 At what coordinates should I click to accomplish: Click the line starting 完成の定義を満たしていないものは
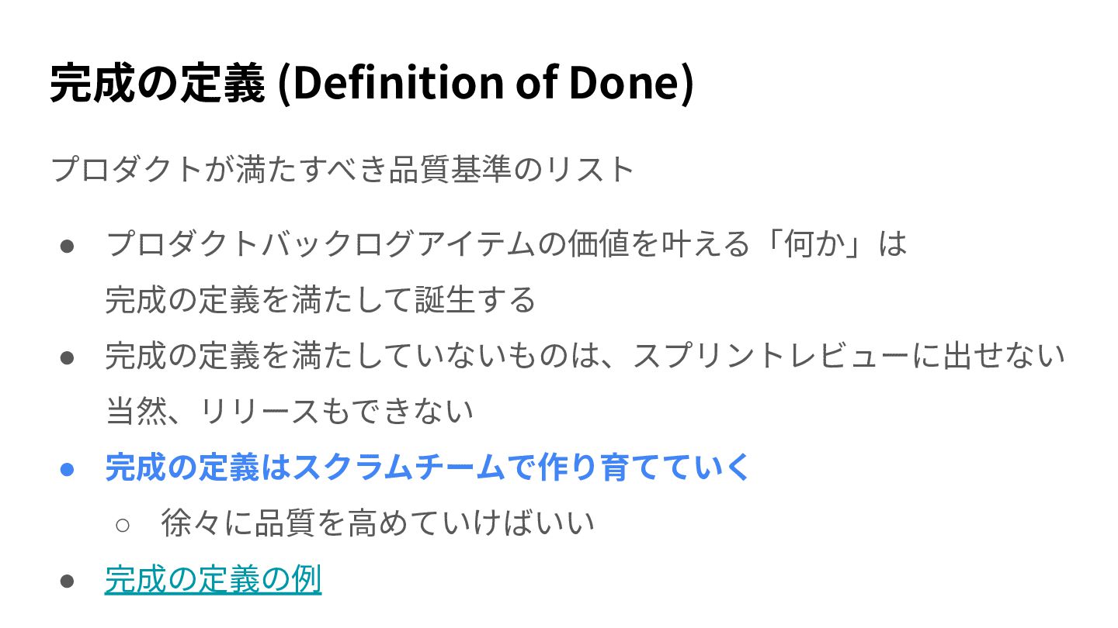pyautogui.click(x=585, y=356)
